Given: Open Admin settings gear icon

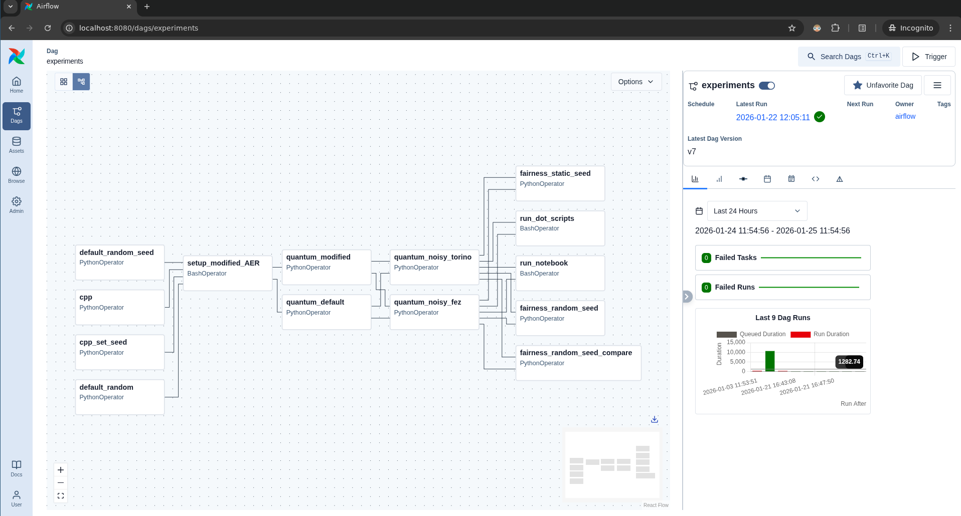Looking at the screenshot, I should coord(16,205).
